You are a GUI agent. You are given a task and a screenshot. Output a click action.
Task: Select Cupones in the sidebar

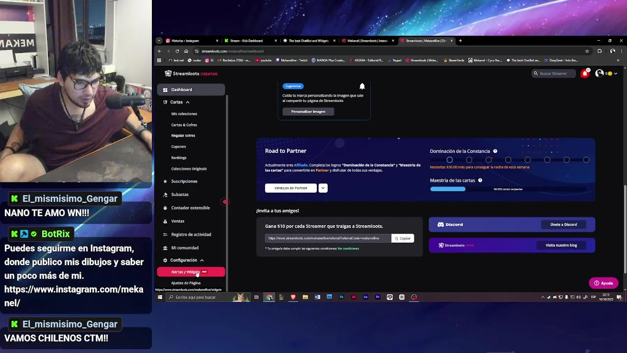pos(178,147)
